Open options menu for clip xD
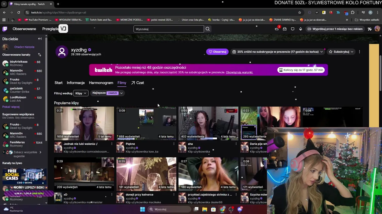The height and width of the screenshot is (214, 382). pyautogui.click(x=112, y=195)
